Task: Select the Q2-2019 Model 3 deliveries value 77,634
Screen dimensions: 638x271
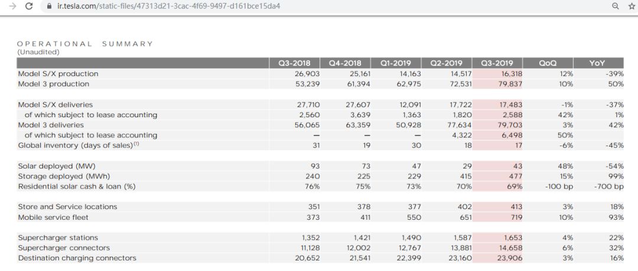Action: 458,125
